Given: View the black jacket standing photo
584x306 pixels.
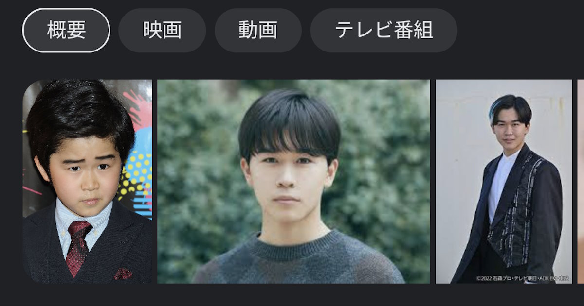Looking at the screenshot, I should [504, 181].
